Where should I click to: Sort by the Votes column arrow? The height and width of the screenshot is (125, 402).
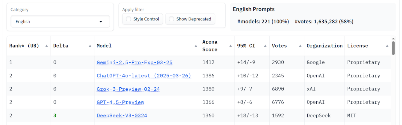pyautogui.click(x=300, y=46)
